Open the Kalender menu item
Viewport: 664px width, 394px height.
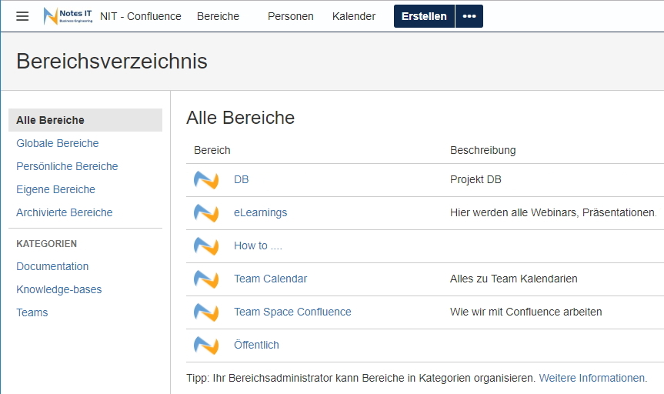[354, 16]
